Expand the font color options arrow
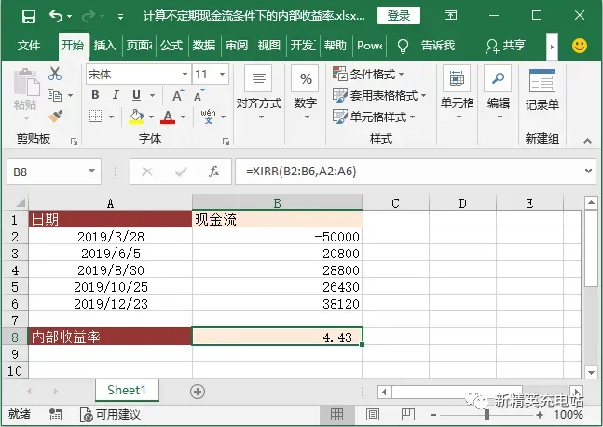This screenshot has width=603, height=427. 183,117
